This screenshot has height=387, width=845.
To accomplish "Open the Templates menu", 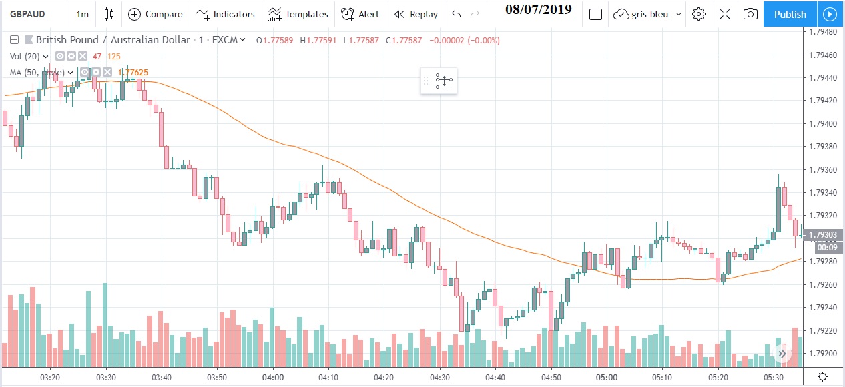I will 298,14.
